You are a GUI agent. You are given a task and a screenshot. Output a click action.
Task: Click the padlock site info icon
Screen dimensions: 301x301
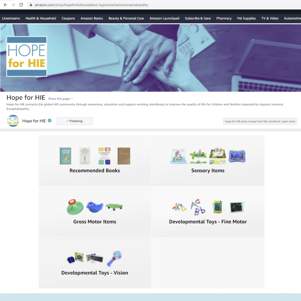click(x=31, y=5)
